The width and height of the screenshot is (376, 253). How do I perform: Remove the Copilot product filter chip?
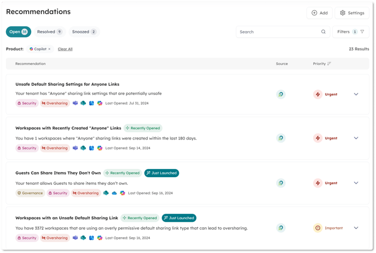pyautogui.click(x=49, y=49)
